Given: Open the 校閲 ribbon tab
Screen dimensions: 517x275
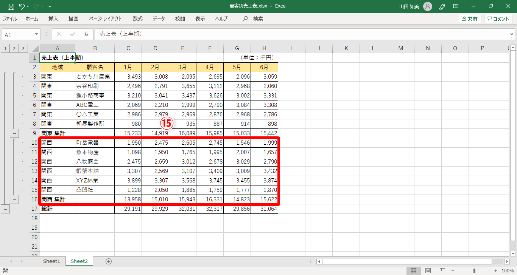Looking at the screenshot, I should (x=180, y=19).
